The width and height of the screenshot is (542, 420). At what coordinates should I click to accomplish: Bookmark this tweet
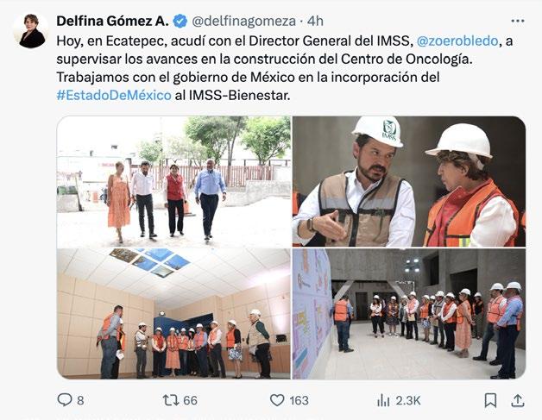(490, 400)
